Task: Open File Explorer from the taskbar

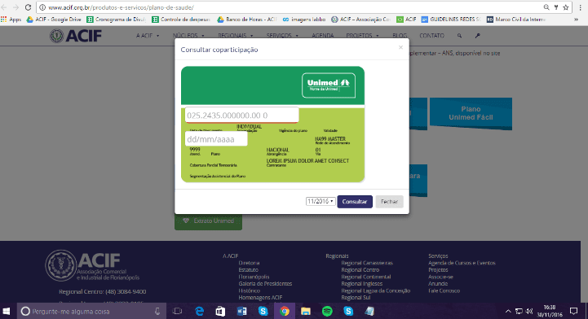Action: coord(306,311)
